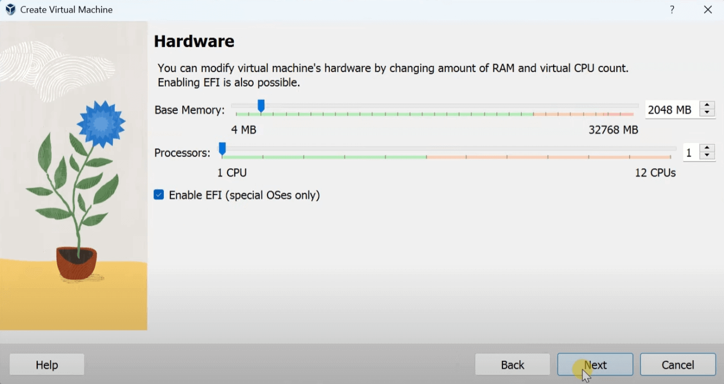Click the question mark help icon
This screenshot has height=384, width=724.
672,9
